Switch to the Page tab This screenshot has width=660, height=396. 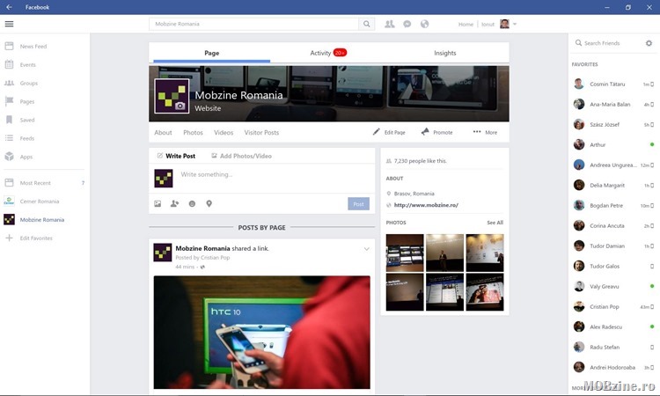click(212, 53)
